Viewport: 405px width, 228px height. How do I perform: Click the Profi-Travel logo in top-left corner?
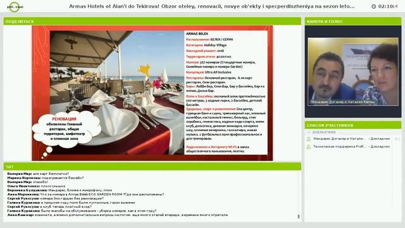click(x=15, y=7)
